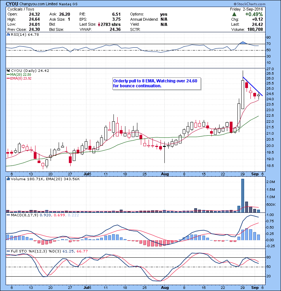This screenshot has height=291, width=281.
Task: Click the CYOU (Daily) 24.42 chart title
Action: point(30,70)
